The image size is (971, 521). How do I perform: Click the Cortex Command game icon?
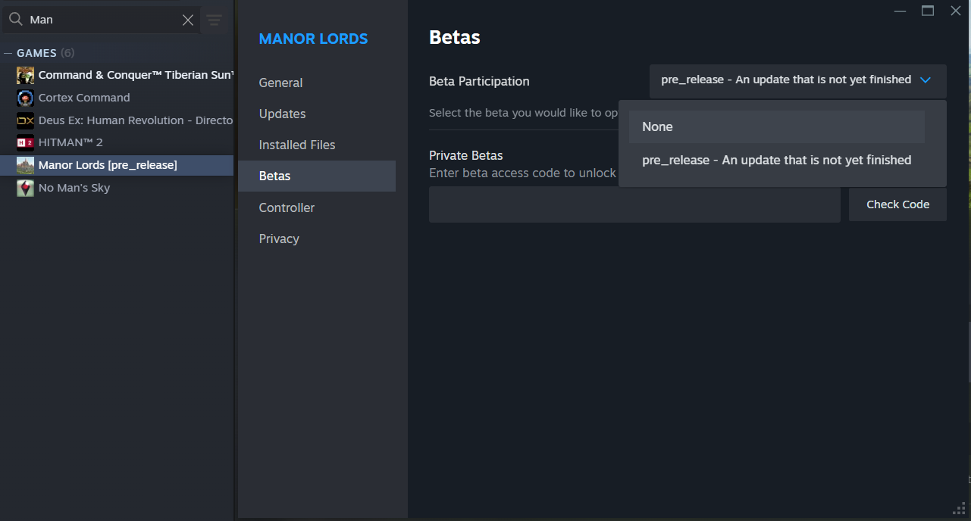[26, 98]
